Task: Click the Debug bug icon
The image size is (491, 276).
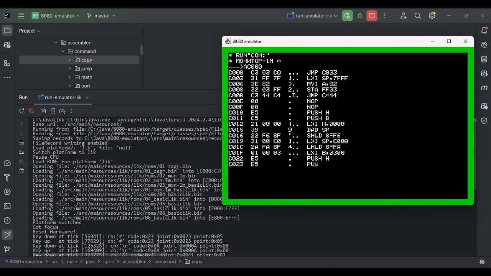Action: (359, 16)
